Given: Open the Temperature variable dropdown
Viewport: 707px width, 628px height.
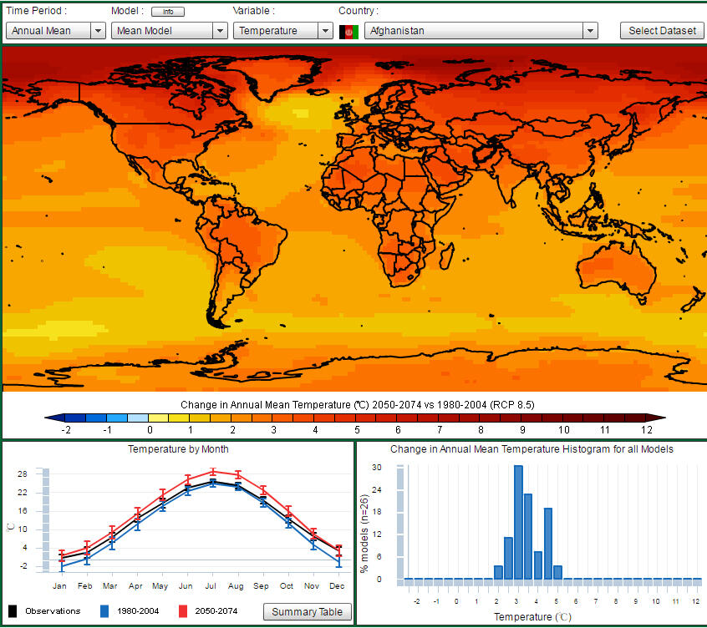Looking at the screenshot, I should click(282, 30).
